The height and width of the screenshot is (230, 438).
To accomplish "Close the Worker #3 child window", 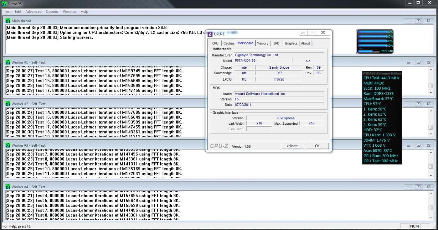I will pos(429,145).
